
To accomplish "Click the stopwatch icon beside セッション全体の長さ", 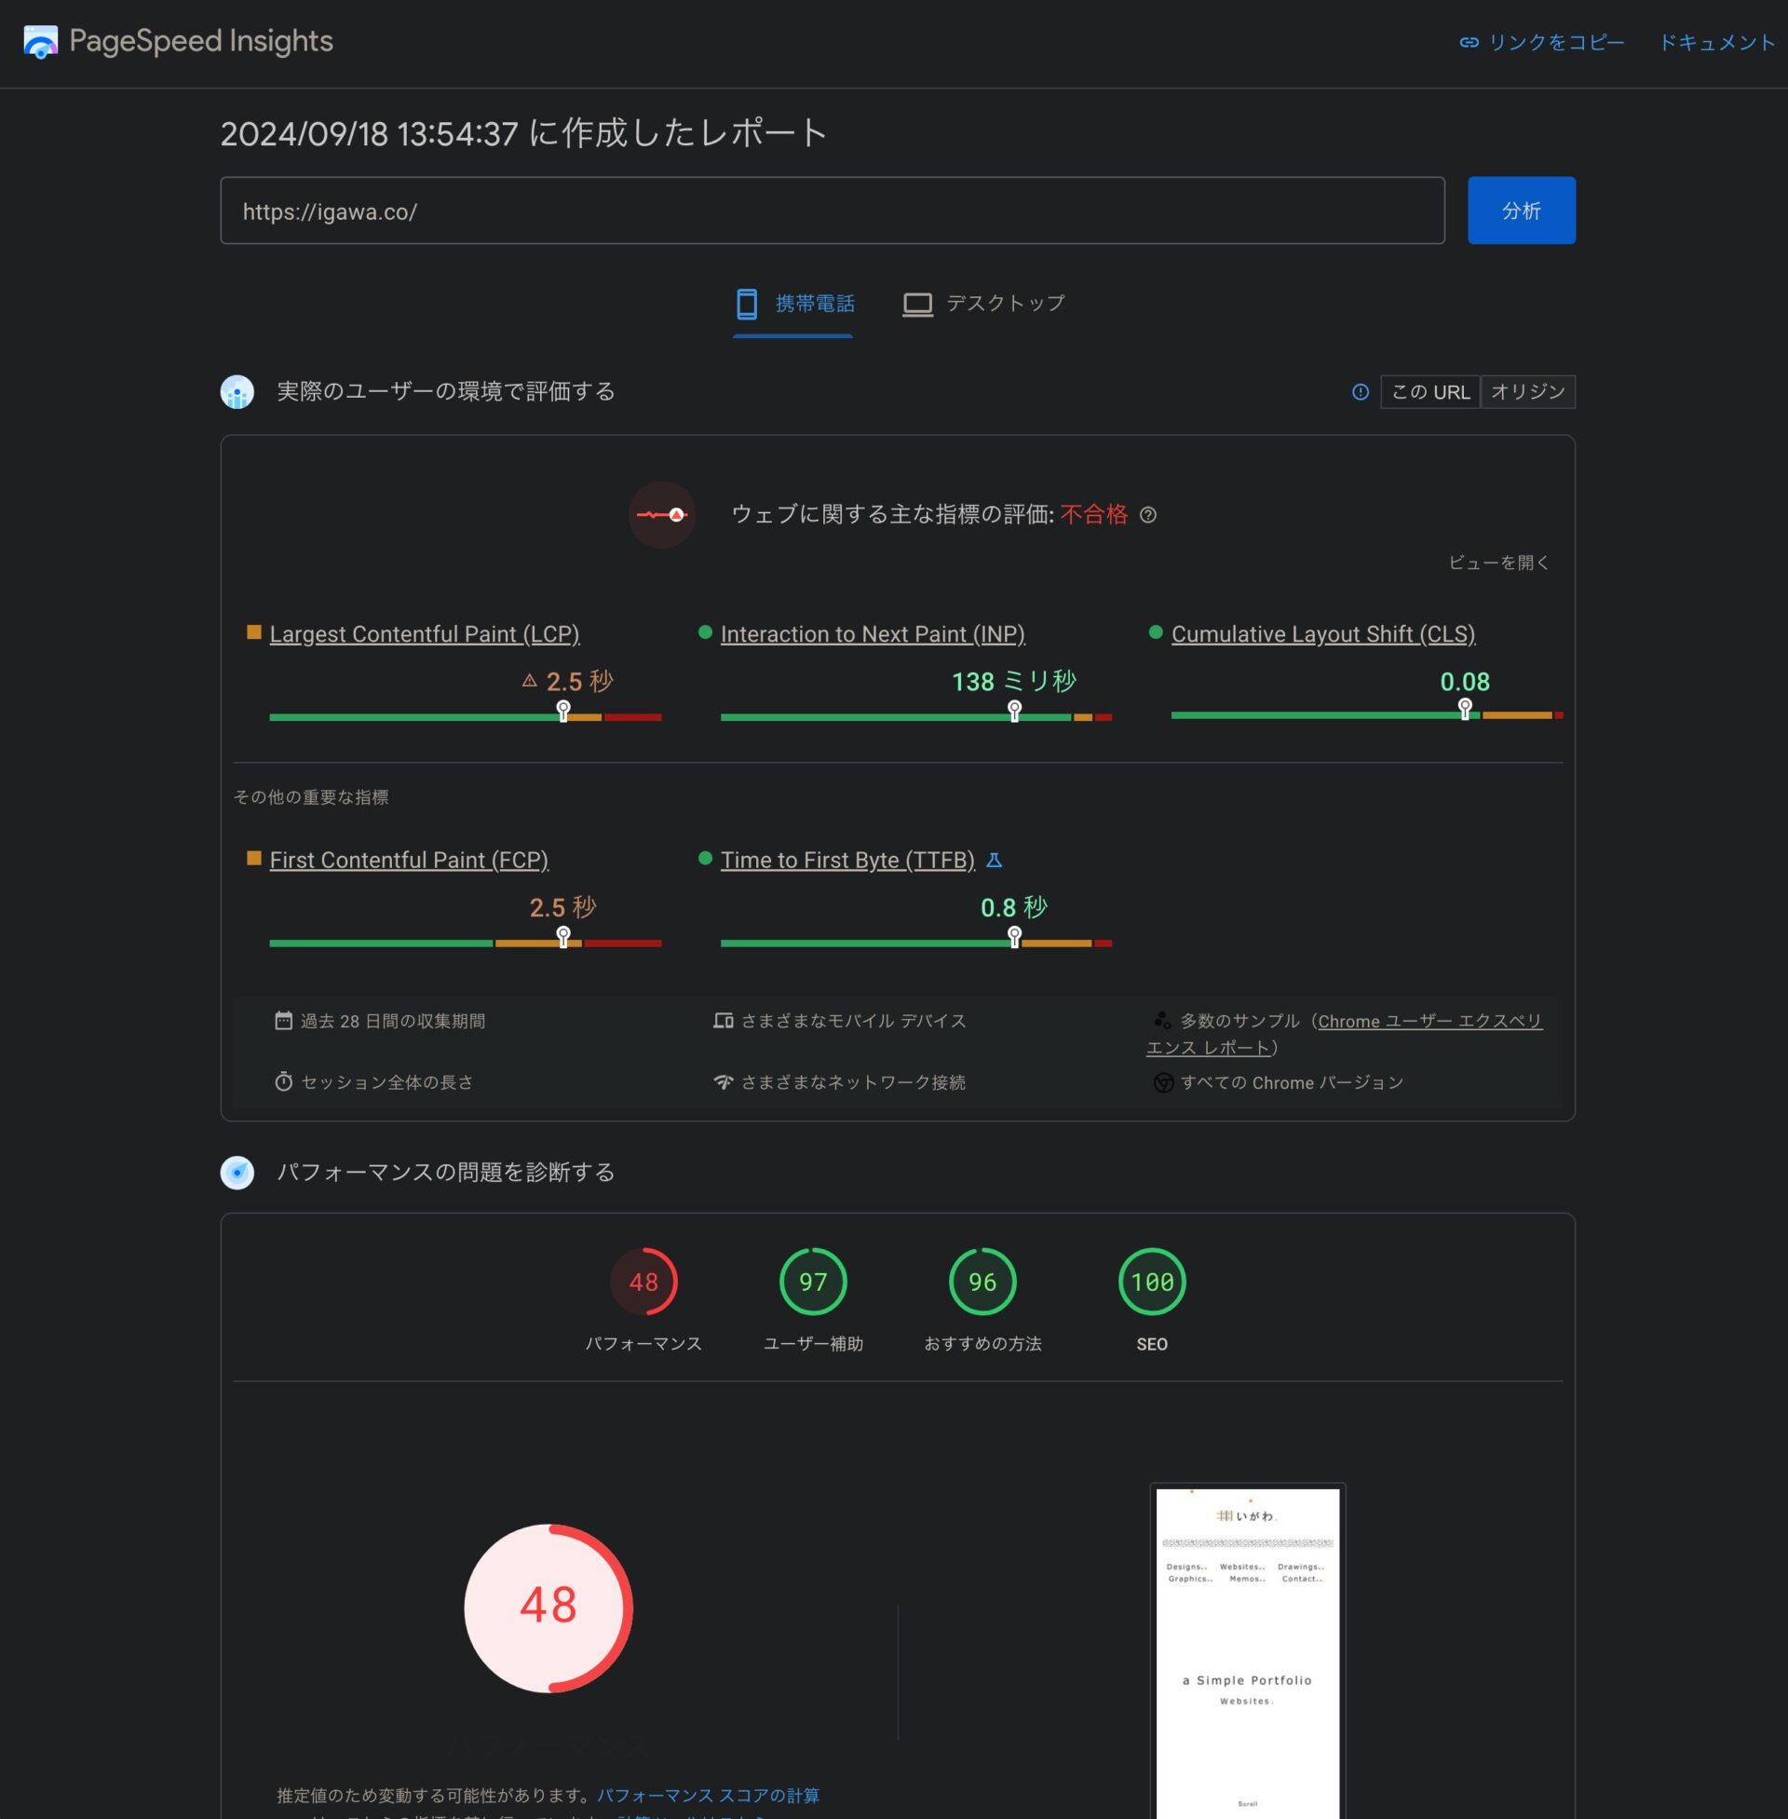I will 283,1081.
